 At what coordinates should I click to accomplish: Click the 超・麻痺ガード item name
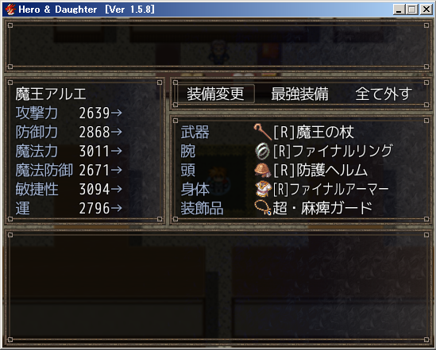[322, 208]
